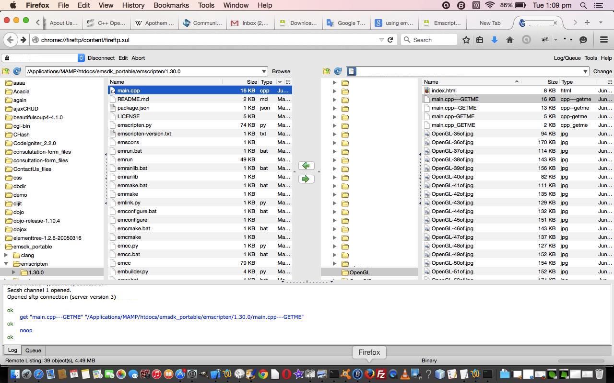Open the Bookmarks menu
Viewport: 614px width, 383px height.
coord(171,5)
